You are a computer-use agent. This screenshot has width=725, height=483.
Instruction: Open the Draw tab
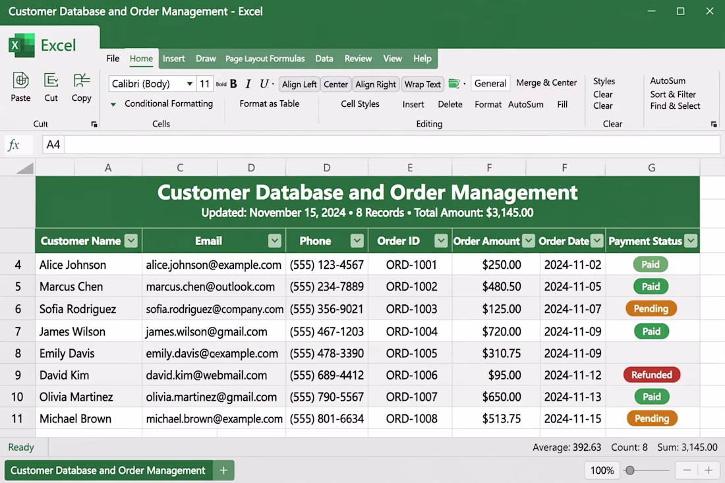click(206, 59)
